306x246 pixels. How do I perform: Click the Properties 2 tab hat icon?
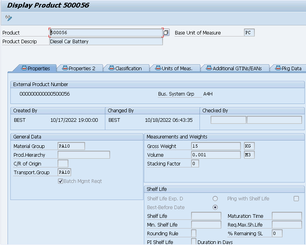[x=65, y=68]
